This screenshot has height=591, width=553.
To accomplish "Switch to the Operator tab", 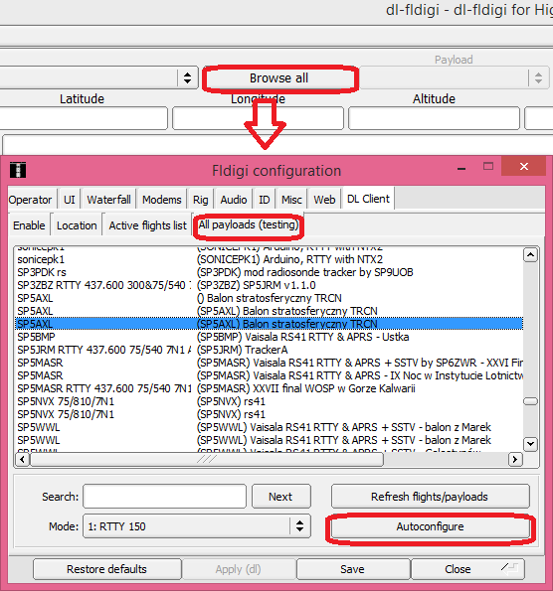I will [x=30, y=200].
